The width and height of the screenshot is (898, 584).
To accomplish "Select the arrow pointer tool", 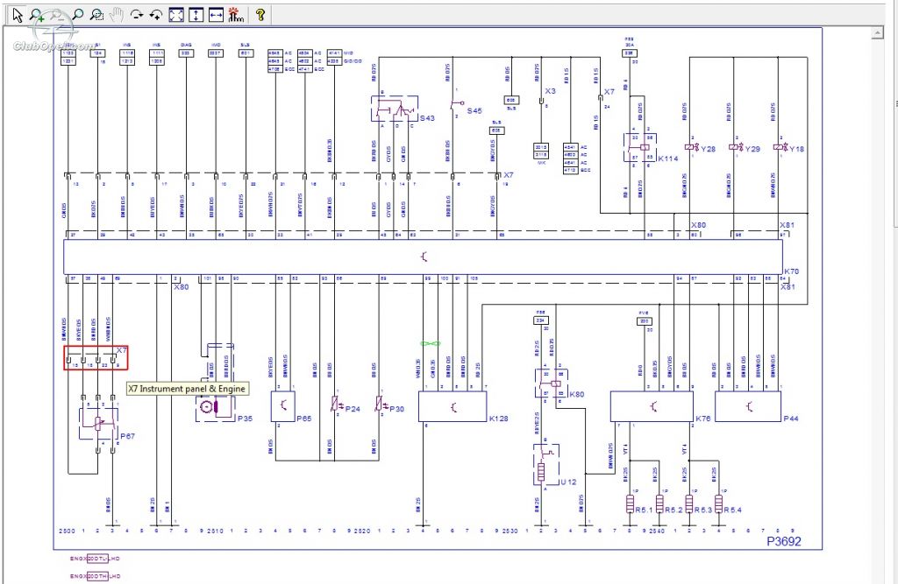I will pyautogui.click(x=18, y=15).
